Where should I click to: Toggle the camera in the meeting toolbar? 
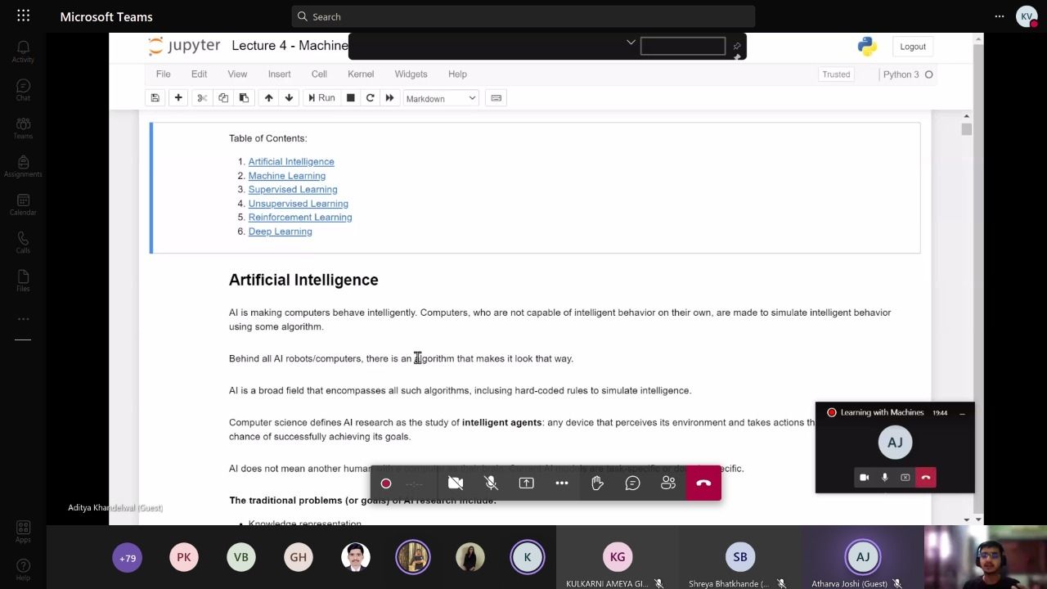pyautogui.click(x=456, y=483)
